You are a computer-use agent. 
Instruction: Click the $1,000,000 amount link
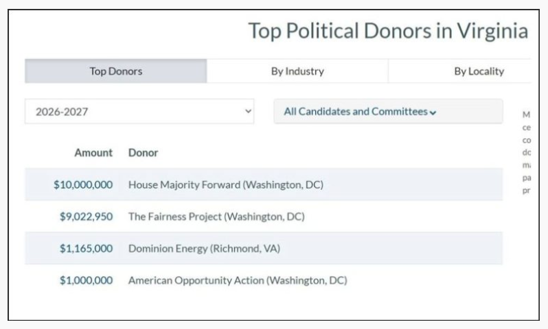click(86, 280)
